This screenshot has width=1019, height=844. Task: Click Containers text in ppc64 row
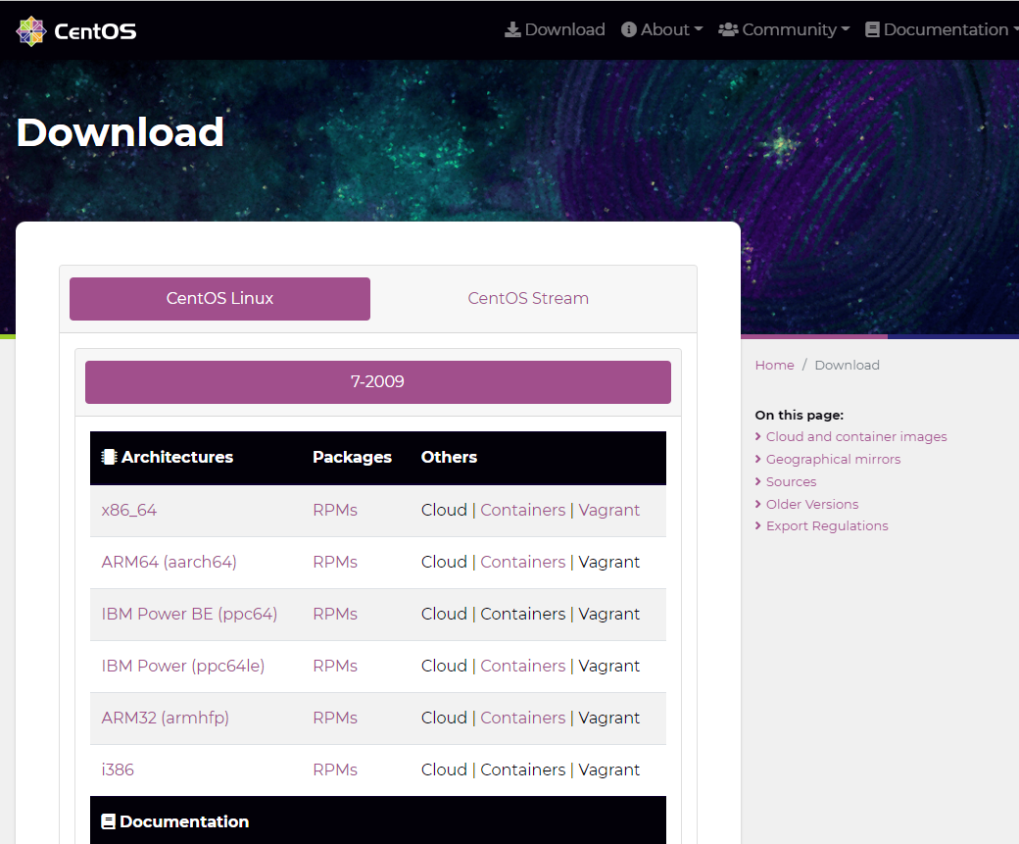[x=522, y=615]
